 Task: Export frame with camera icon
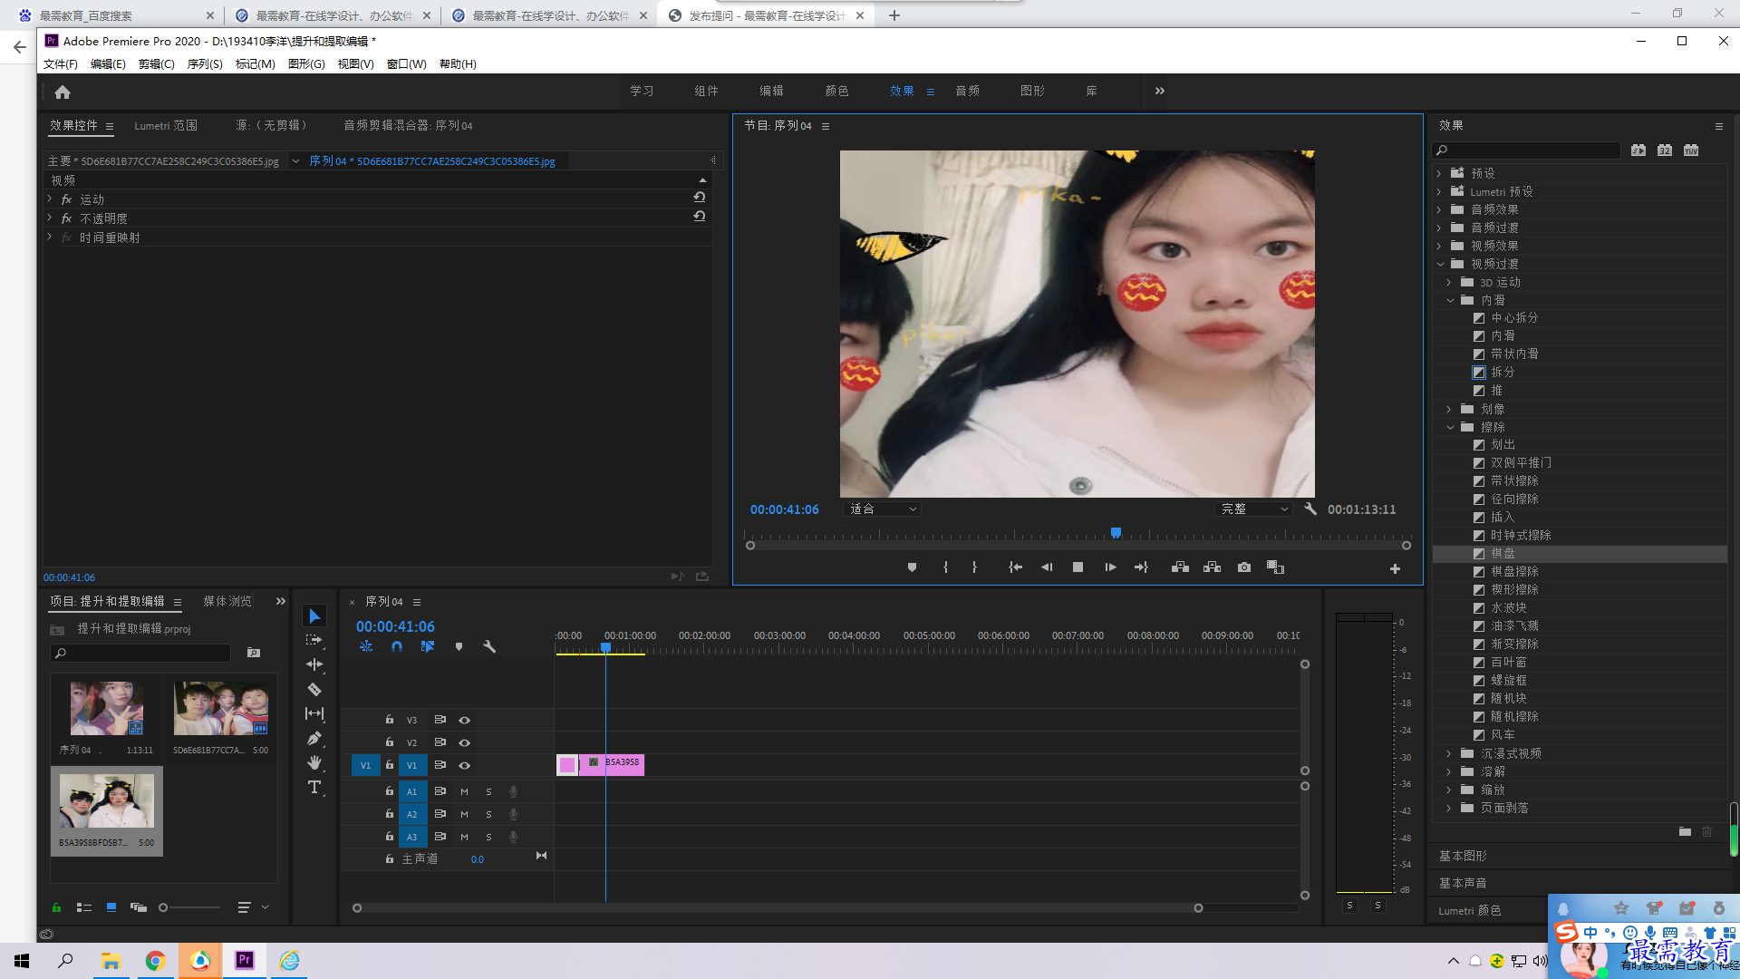tap(1244, 567)
